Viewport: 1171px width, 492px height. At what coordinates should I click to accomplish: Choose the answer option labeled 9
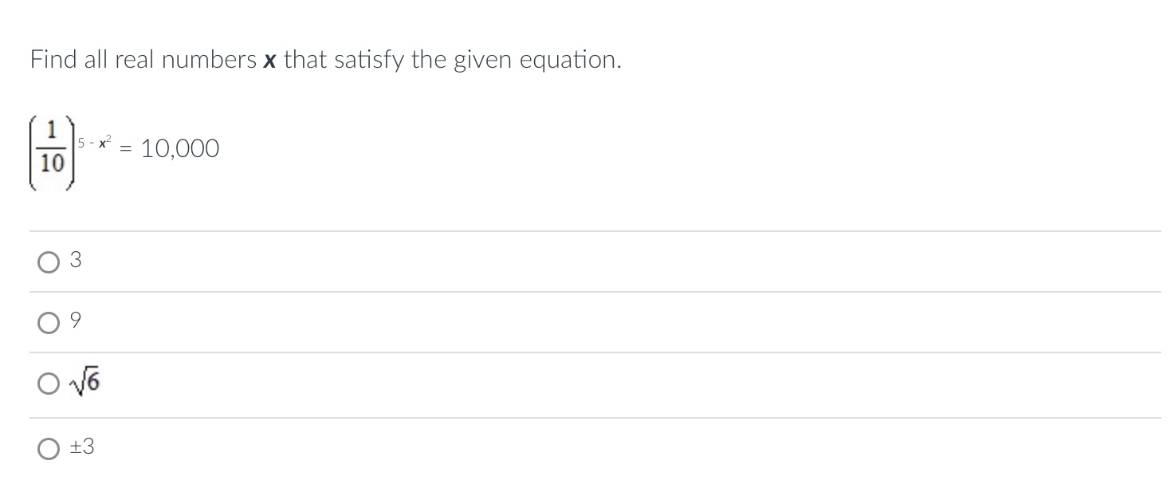(75, 321)
